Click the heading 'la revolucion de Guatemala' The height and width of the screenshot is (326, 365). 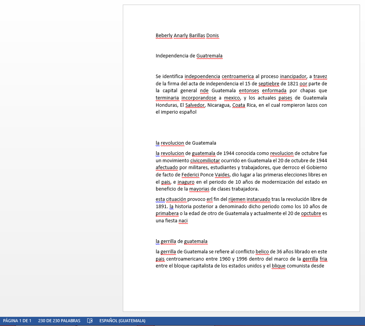(x=186, y=143)
